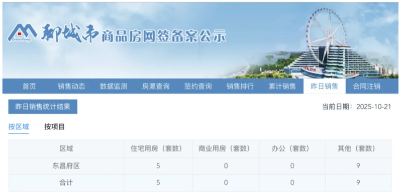Open the 首页 nav item
The height and width of the screenshot is (196, 402).
coord(29,86)
